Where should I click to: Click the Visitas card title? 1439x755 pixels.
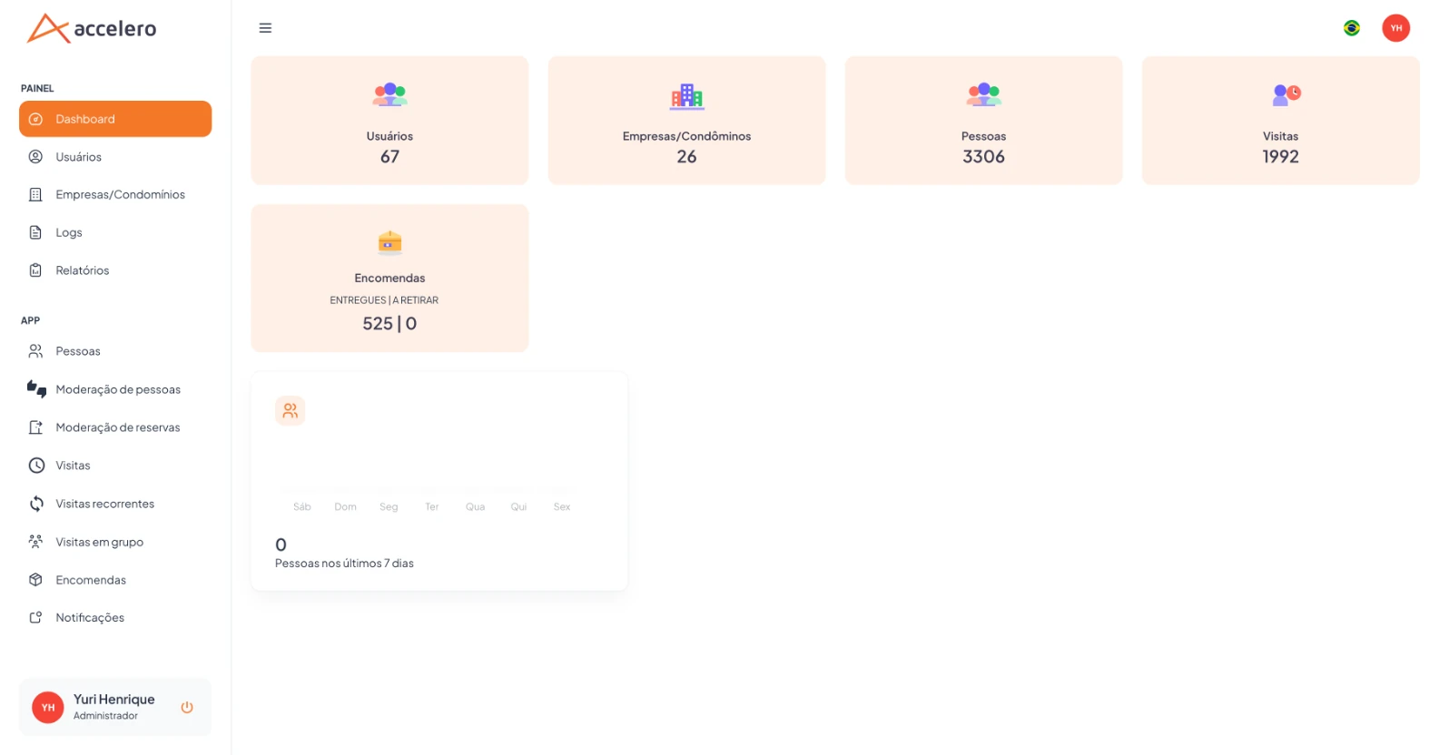coord(1280,136)
